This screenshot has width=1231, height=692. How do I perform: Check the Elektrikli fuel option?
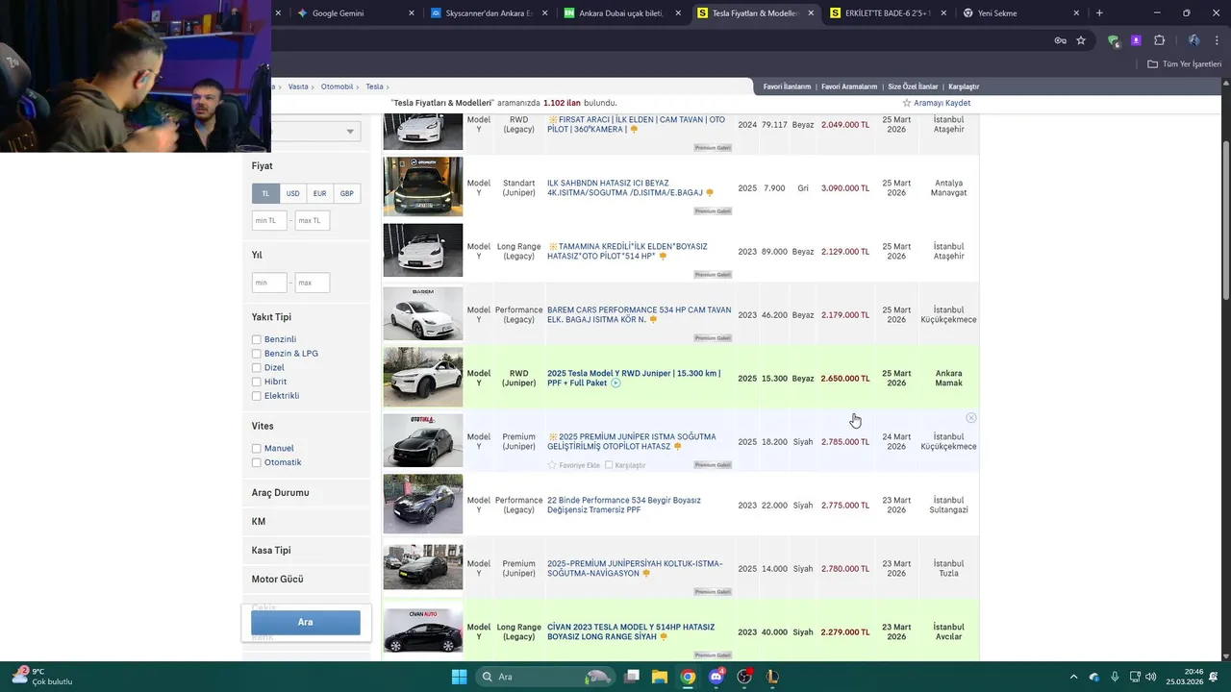pyautogui.click(x=257, y=396)
